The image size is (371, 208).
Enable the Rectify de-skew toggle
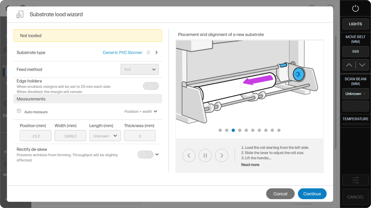click(x=145, y=154)
